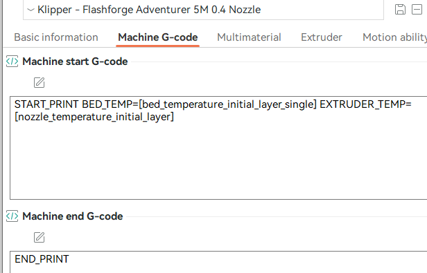Select the Machine G-code tab
The width and height of the screenshot is (427, 273).
(158, 37)
